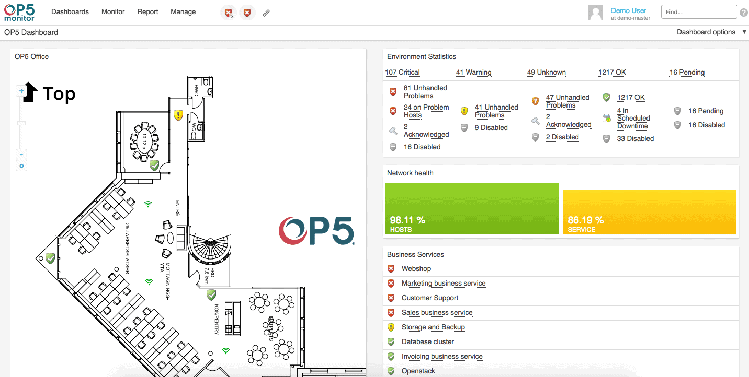Image resolution: width=749 pixels, height=377 pixels.
Task: Click the wrench acknowledged icon under Critical
Action: pos(393,130)
